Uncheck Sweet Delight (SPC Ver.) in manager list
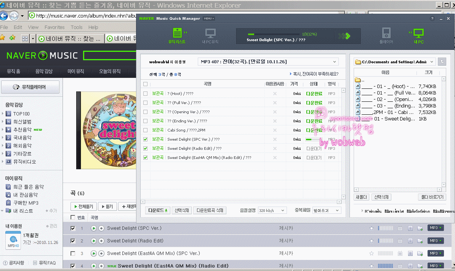The width and height of the screenshot is (455, 271). tap(146, 139)
